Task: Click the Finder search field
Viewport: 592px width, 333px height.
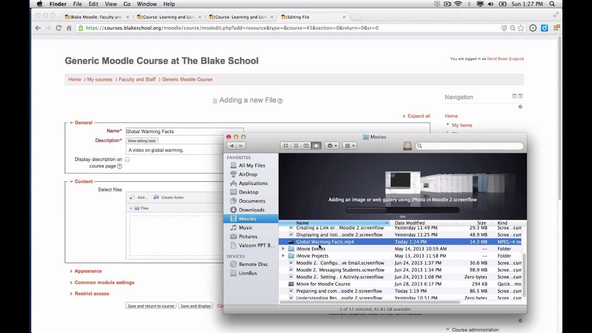Action: (469, 146)
